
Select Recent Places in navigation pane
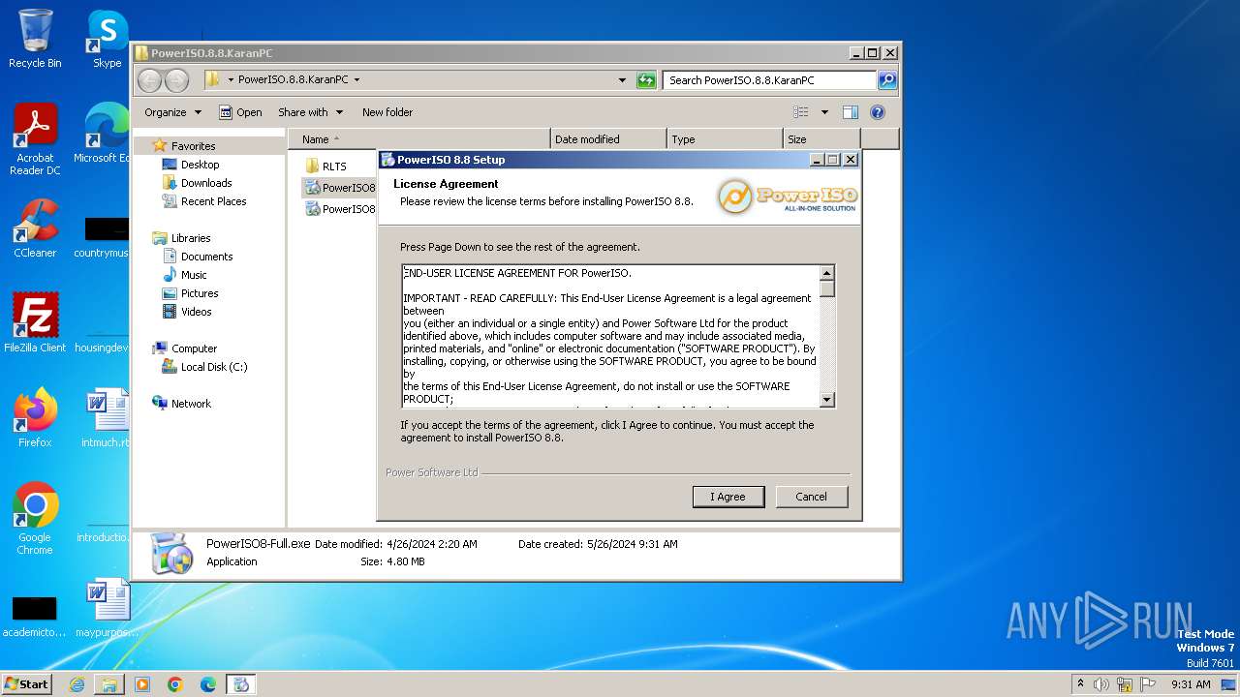pos(204,201)
